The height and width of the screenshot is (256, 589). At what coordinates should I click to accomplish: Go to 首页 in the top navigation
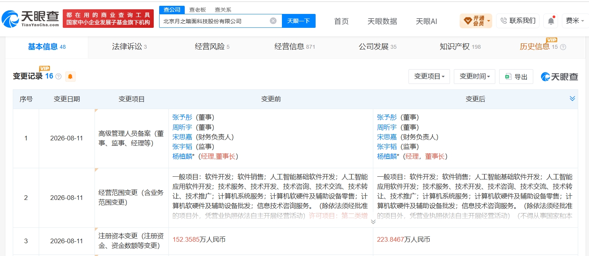[x=341, y=21]
